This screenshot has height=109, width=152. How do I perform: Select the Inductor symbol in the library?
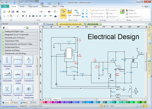(x=18, y=60)
